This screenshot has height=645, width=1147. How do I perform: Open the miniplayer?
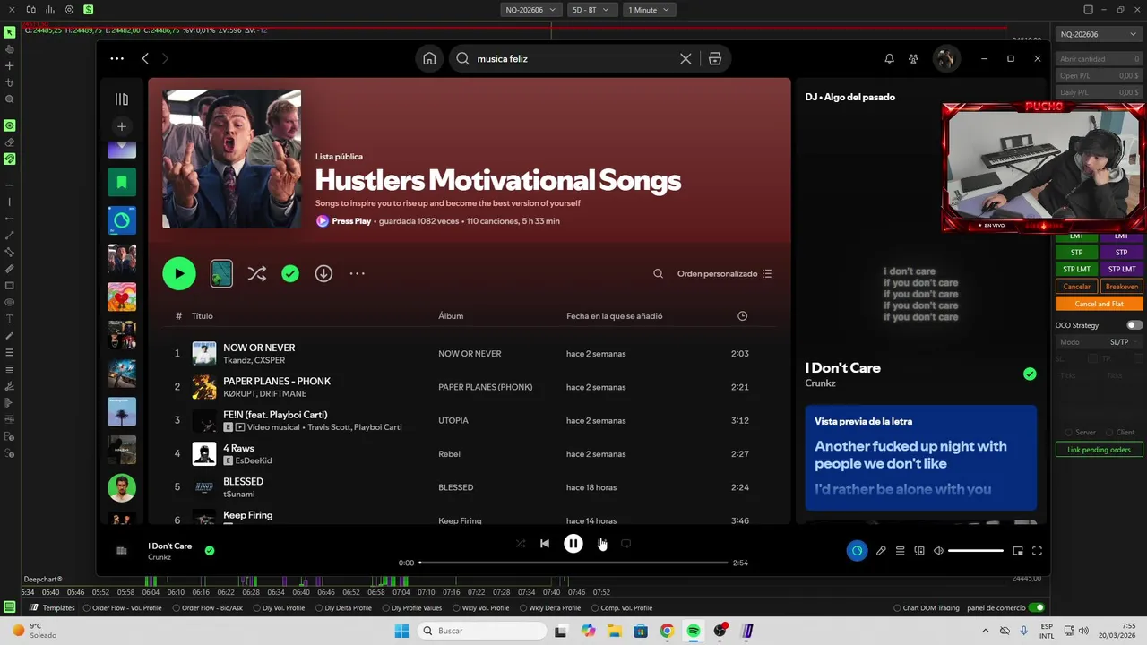tap(1018, 551)
